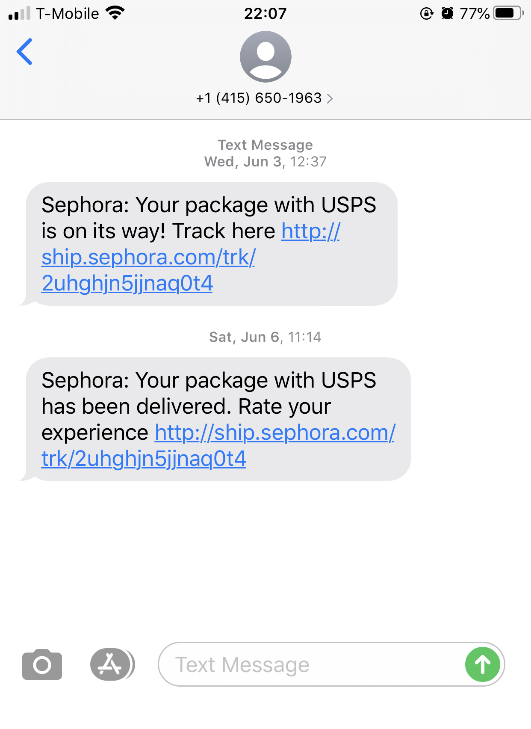The height and width of the screenshot is (729, 531).
Task: Tap the gray contact avatar
Action: click(x=265, y=56)
